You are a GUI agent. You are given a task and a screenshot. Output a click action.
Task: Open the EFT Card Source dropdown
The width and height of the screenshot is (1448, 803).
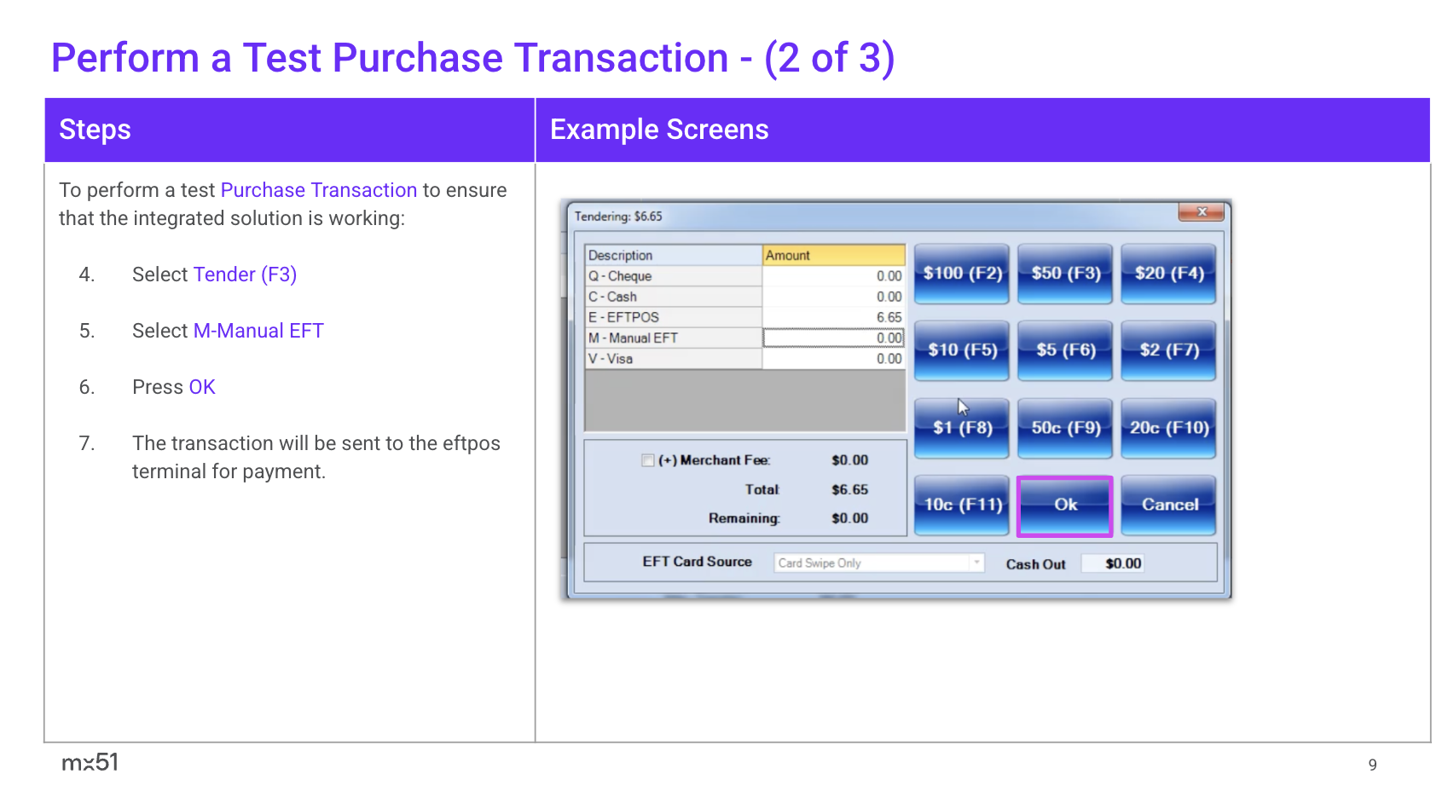[976, 563]
